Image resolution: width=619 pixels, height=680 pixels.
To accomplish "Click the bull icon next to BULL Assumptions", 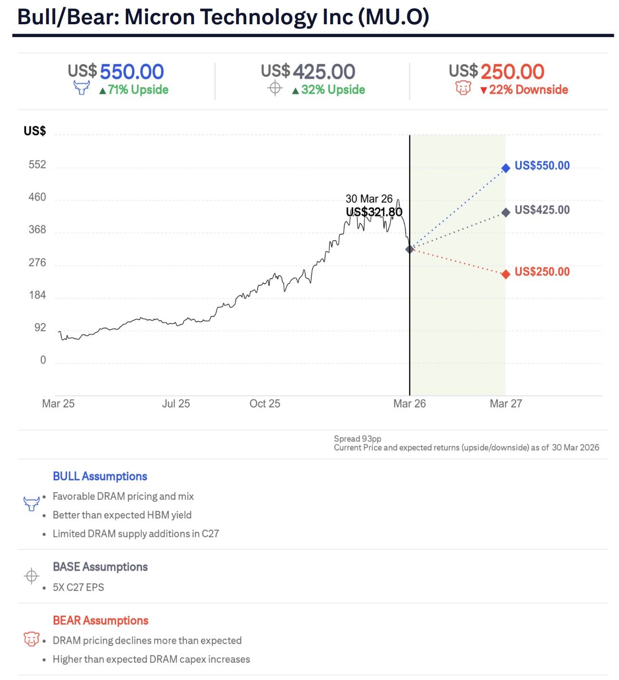I will (x=31, y=504).
